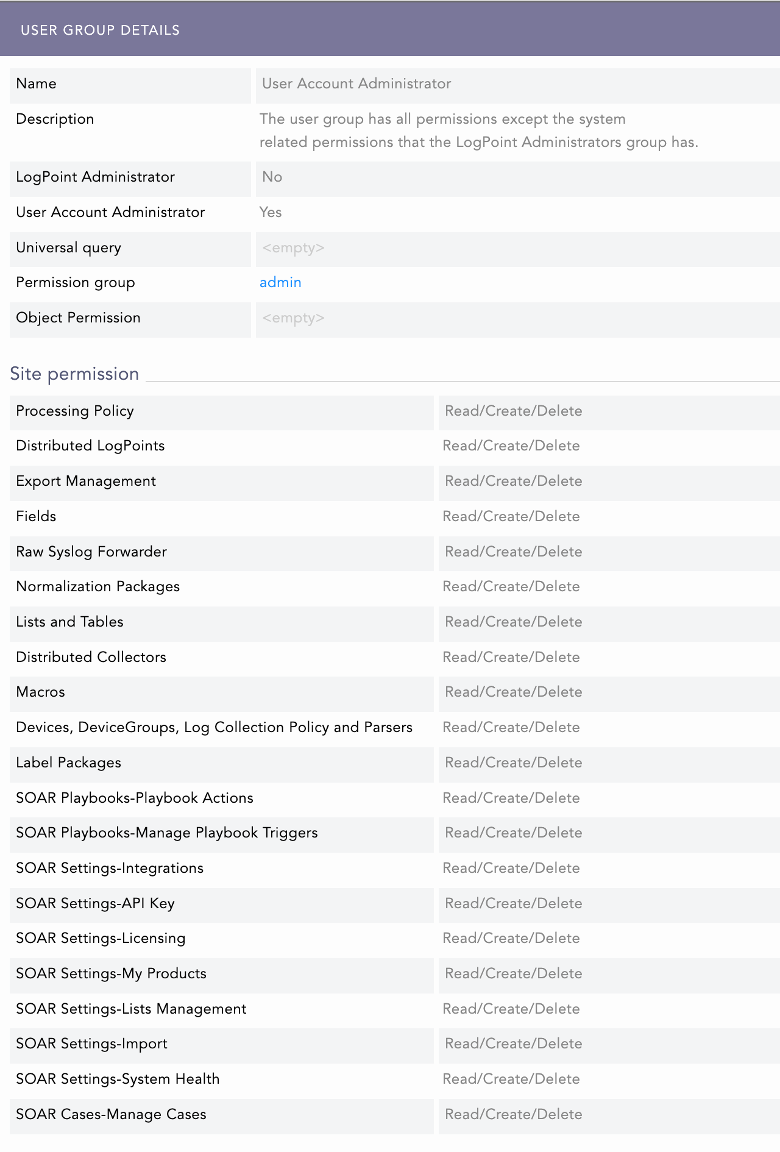This screenshot has height=1152, width=780.
Task: Click the User Account Administrator Yes value
Action: point(271,212)
